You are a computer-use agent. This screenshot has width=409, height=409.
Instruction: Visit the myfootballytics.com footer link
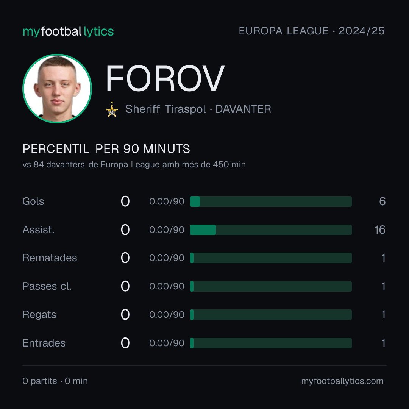(x=342, y=381)
